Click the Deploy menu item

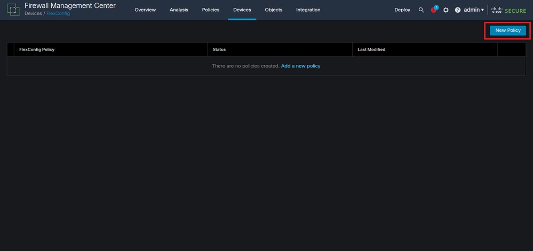[402, 10]
